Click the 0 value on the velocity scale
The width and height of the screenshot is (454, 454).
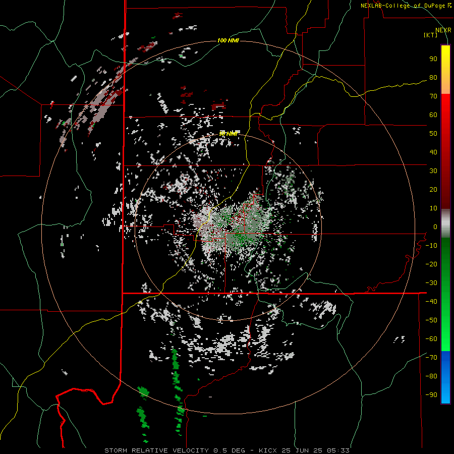[435, 227]
